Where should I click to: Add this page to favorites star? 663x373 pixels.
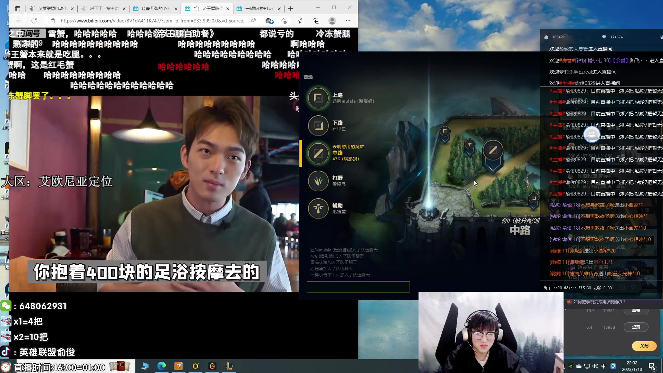point(284,21)
